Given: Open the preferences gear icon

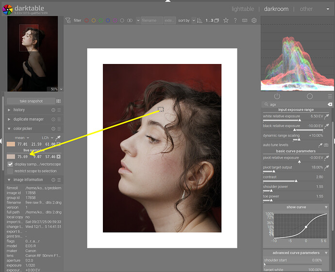Looking at the screenshot, I should 254,21.
